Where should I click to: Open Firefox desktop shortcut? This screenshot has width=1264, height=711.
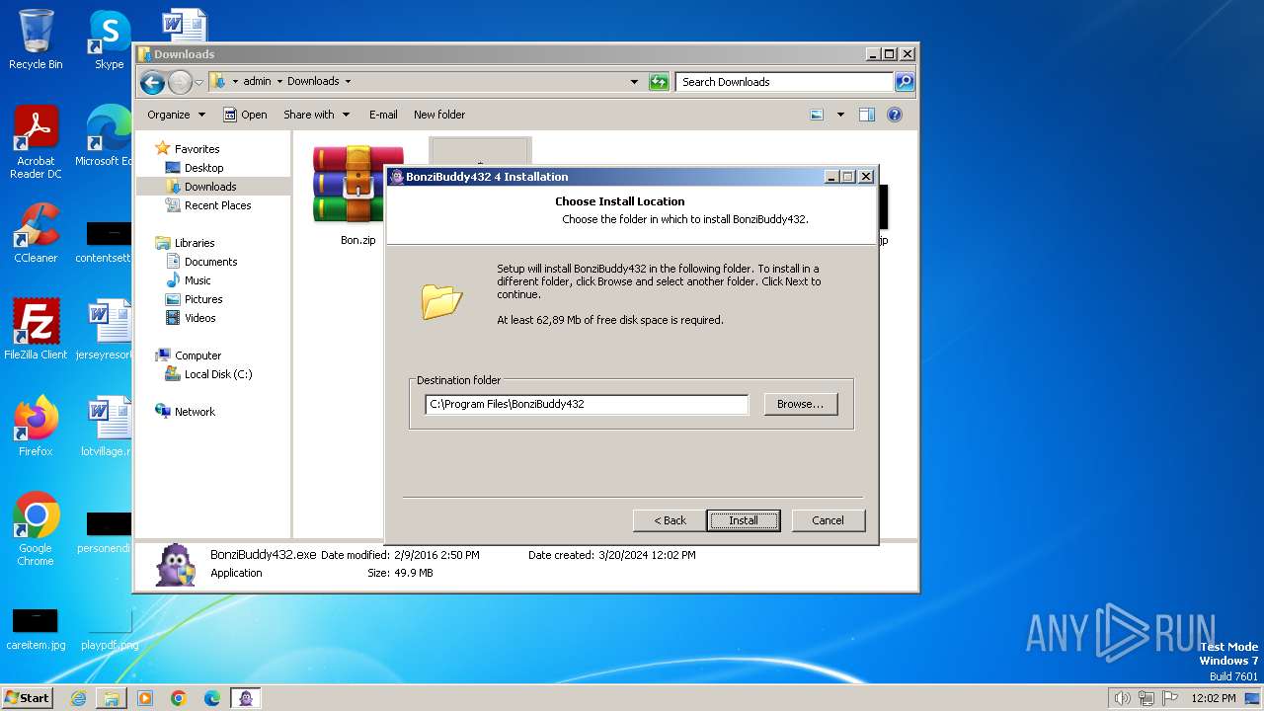click(x=36, y=427)
